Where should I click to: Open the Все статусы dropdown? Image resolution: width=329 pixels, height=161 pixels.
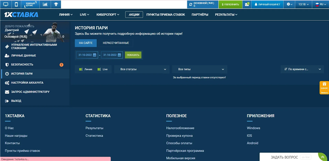[x=142, y=69]
